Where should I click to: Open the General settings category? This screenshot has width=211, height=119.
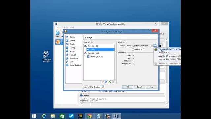(73, 37)
